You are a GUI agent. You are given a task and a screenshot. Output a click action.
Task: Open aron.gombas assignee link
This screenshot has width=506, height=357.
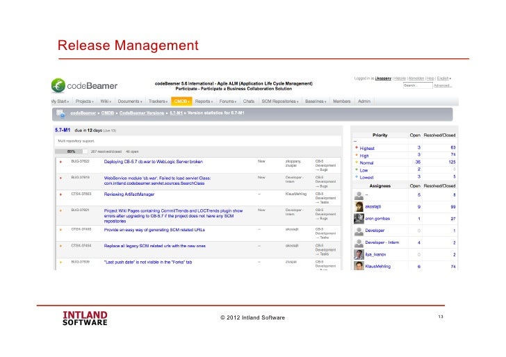click(377, 219)
